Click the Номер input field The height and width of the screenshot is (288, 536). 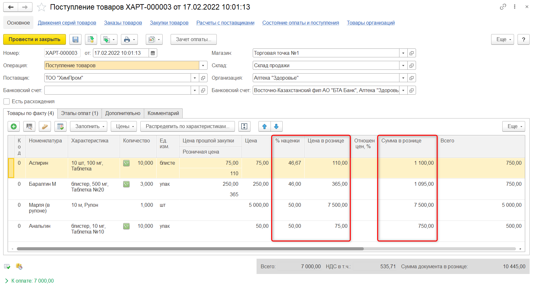pos(62,53)
